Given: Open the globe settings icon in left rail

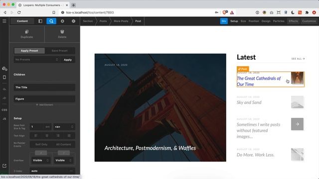Looking at the screenshot, I should 4,69.
